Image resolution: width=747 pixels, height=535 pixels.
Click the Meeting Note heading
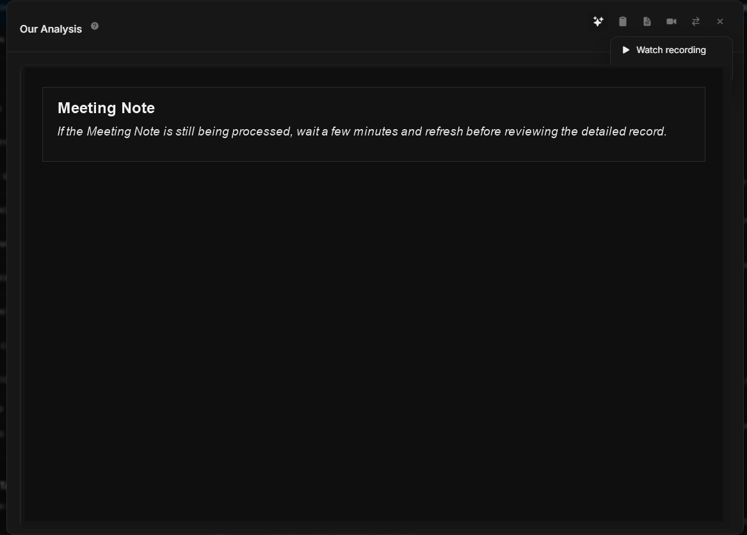[106, 108]
